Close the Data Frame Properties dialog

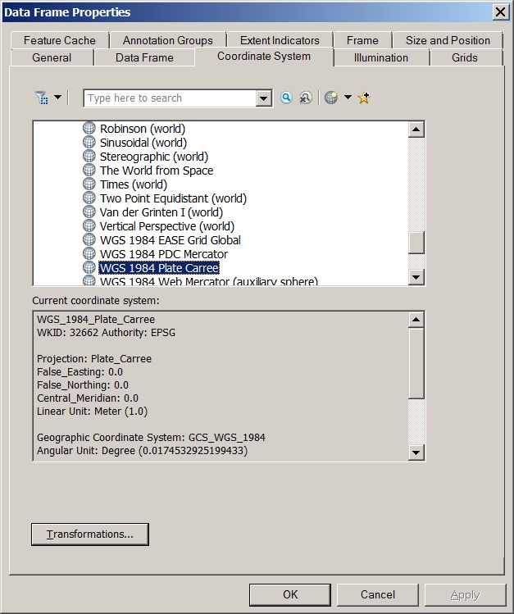pos(500,12)
